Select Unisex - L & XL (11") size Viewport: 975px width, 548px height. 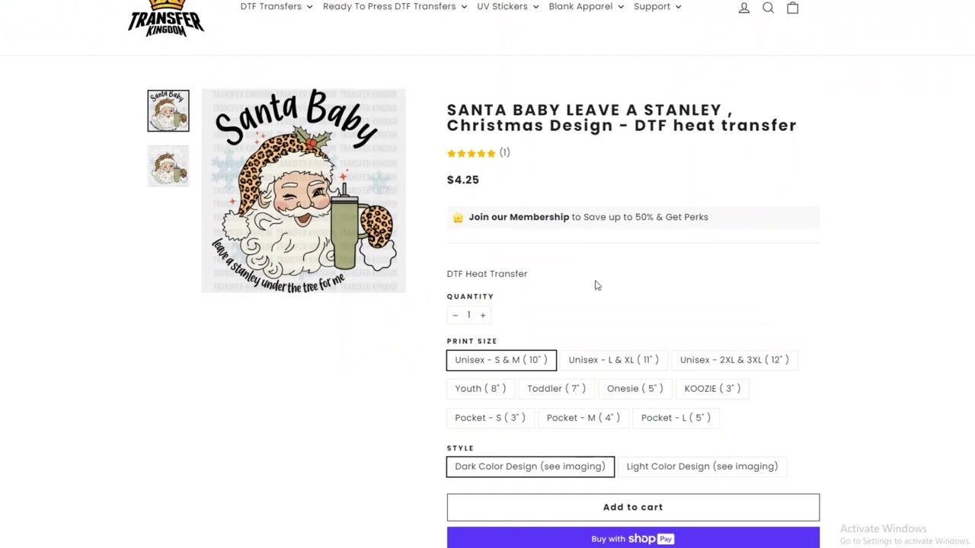[613, 360]
